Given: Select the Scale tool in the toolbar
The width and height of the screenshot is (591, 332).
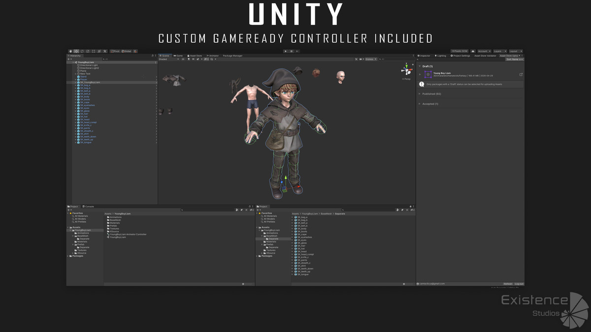Looking at the screenshot, I should click(88, 51).
